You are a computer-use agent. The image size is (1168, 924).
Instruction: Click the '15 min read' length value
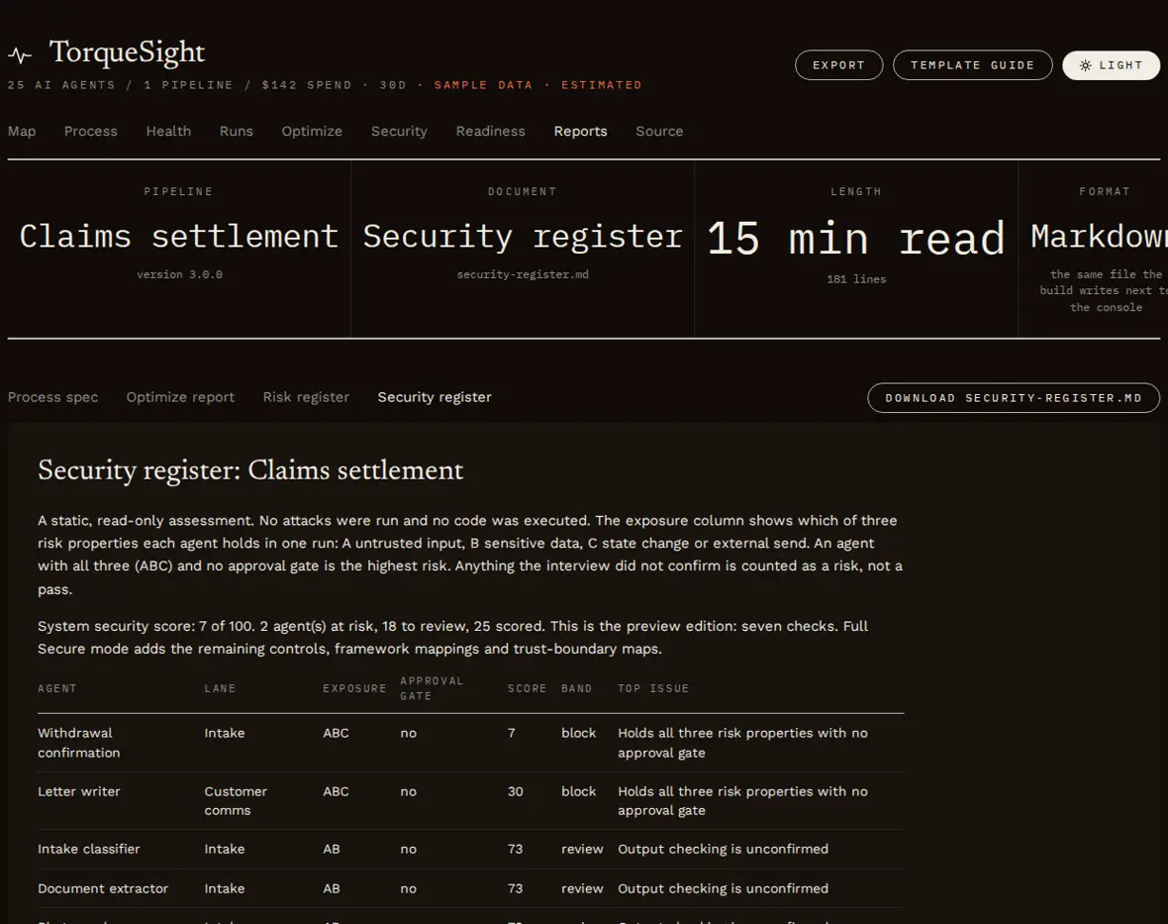click(x=856, y=239)
